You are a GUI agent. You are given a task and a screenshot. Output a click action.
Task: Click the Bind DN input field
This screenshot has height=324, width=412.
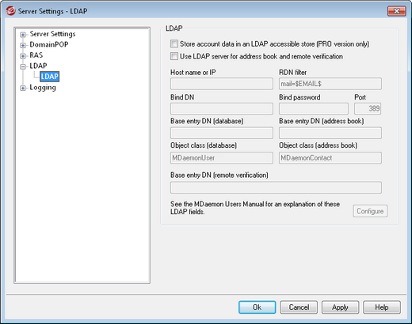pos(222,108)
